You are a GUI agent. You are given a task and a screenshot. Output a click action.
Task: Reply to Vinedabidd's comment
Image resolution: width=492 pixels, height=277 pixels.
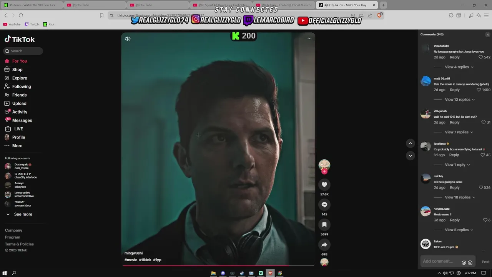(455, 57)
